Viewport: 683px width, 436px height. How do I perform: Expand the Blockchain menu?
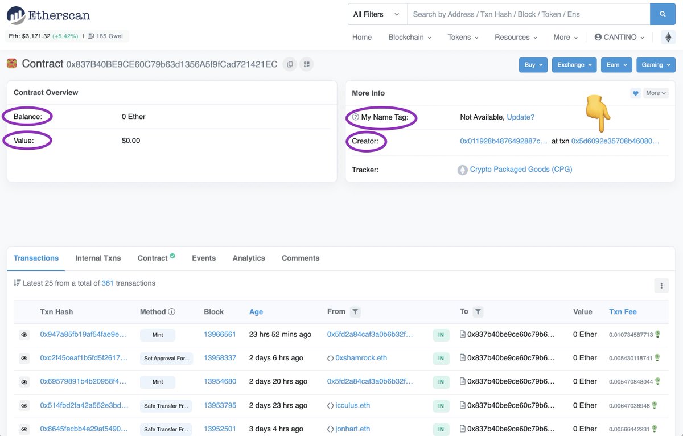(409, 38)
